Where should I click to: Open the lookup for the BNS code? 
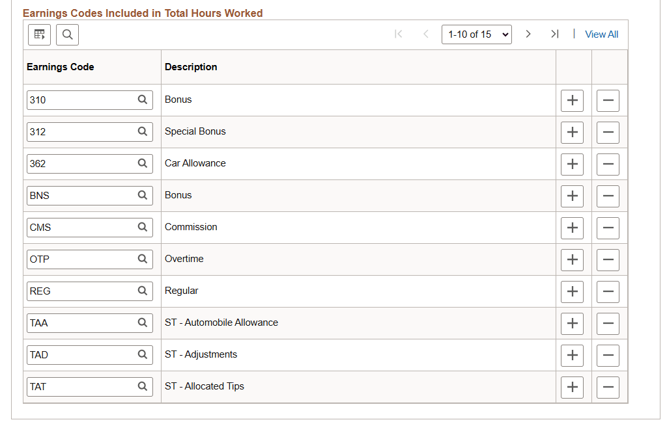tap(143, 195)
